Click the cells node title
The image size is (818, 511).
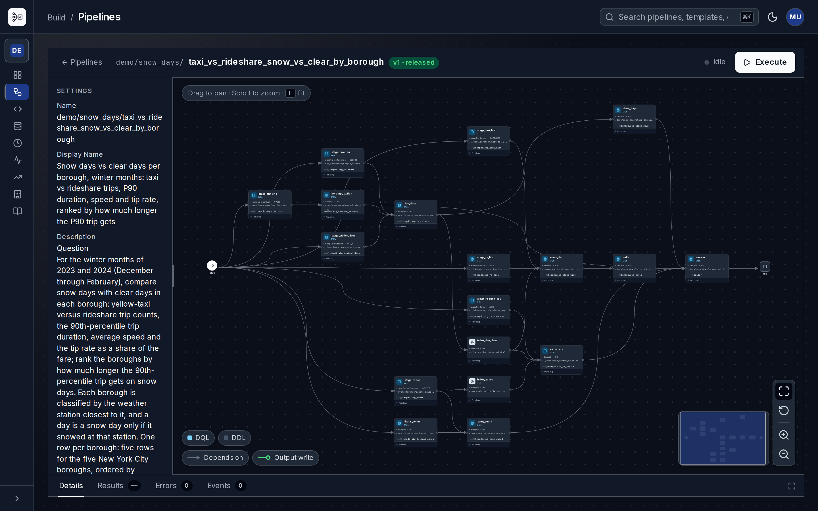[626, 257]
